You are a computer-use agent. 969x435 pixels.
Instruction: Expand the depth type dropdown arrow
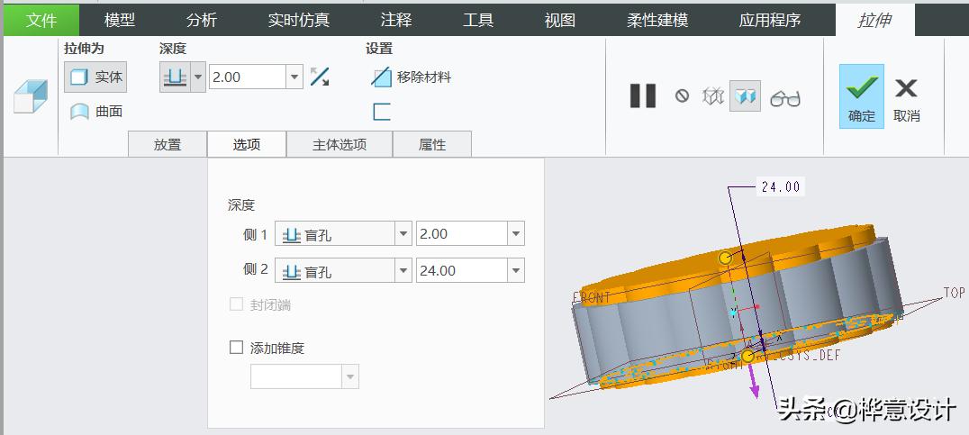198,77
